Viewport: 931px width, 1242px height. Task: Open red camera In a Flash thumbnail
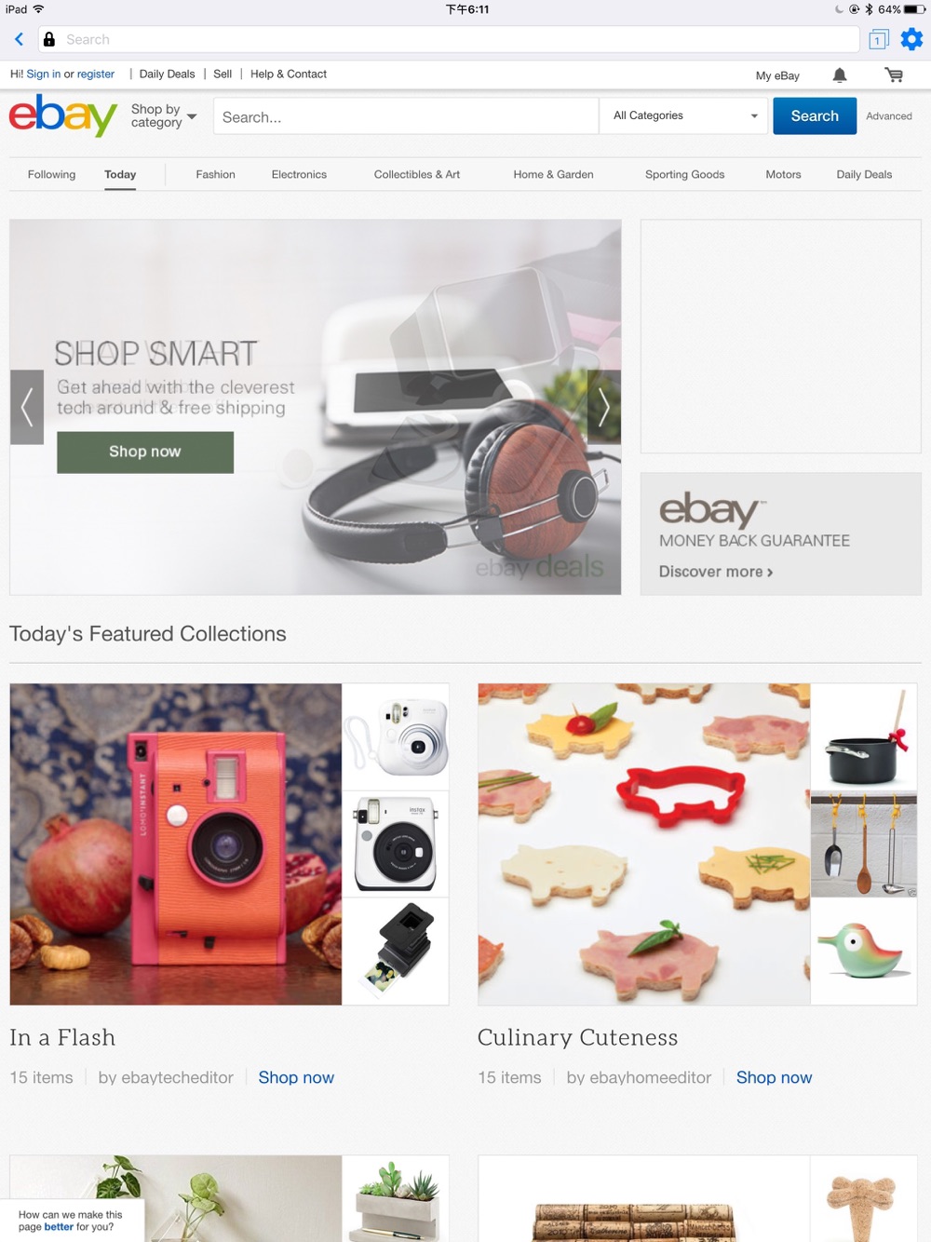pyautogui.click(x=176, y=844)
